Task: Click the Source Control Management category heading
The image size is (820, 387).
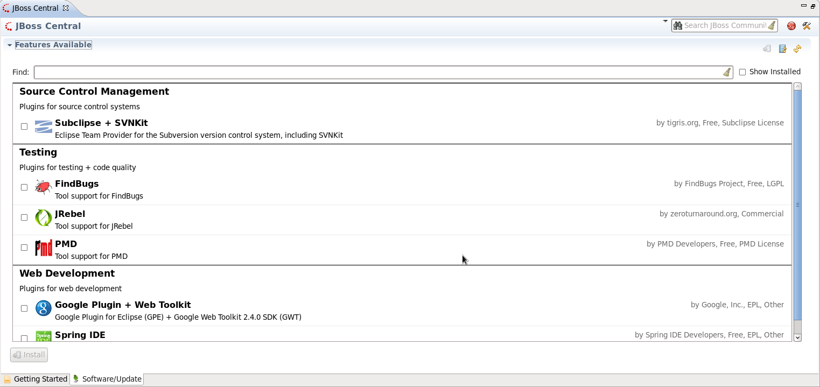Action: 94,92
